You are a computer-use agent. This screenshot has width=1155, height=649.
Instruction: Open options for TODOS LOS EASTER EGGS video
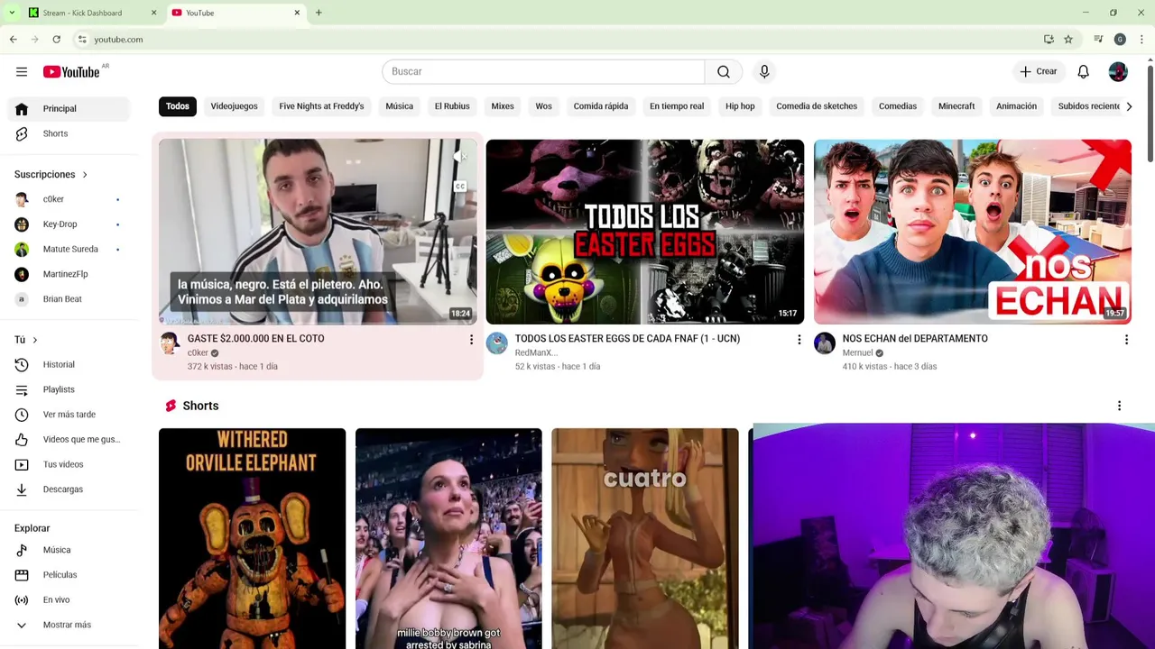coord(799,340)
